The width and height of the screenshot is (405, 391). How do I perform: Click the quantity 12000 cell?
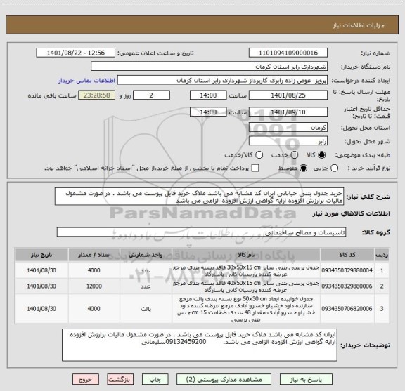[x=94, y=286]
